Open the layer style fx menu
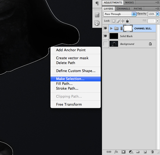The height and width of the screenshot is (155, 160). click(116, 152)
